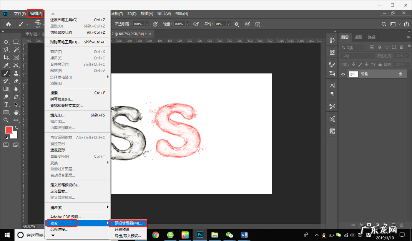Switch foreground and background colors arrow

16,127
